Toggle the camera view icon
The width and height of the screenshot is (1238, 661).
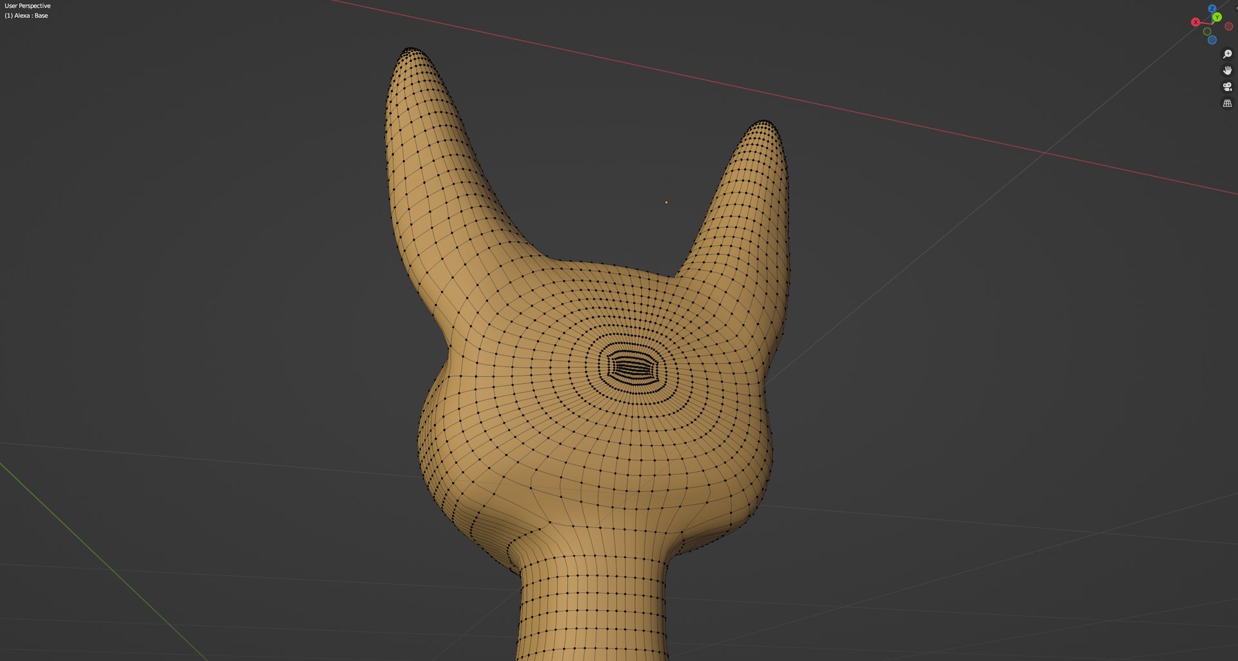pos(1227,87)
